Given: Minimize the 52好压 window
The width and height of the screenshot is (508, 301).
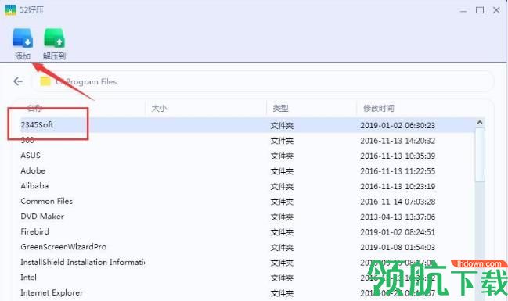Looking at the screenshot, I should coord(463,10).
